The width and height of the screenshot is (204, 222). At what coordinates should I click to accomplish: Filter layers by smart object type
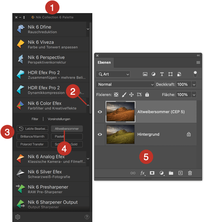click(x=179, y=74)
